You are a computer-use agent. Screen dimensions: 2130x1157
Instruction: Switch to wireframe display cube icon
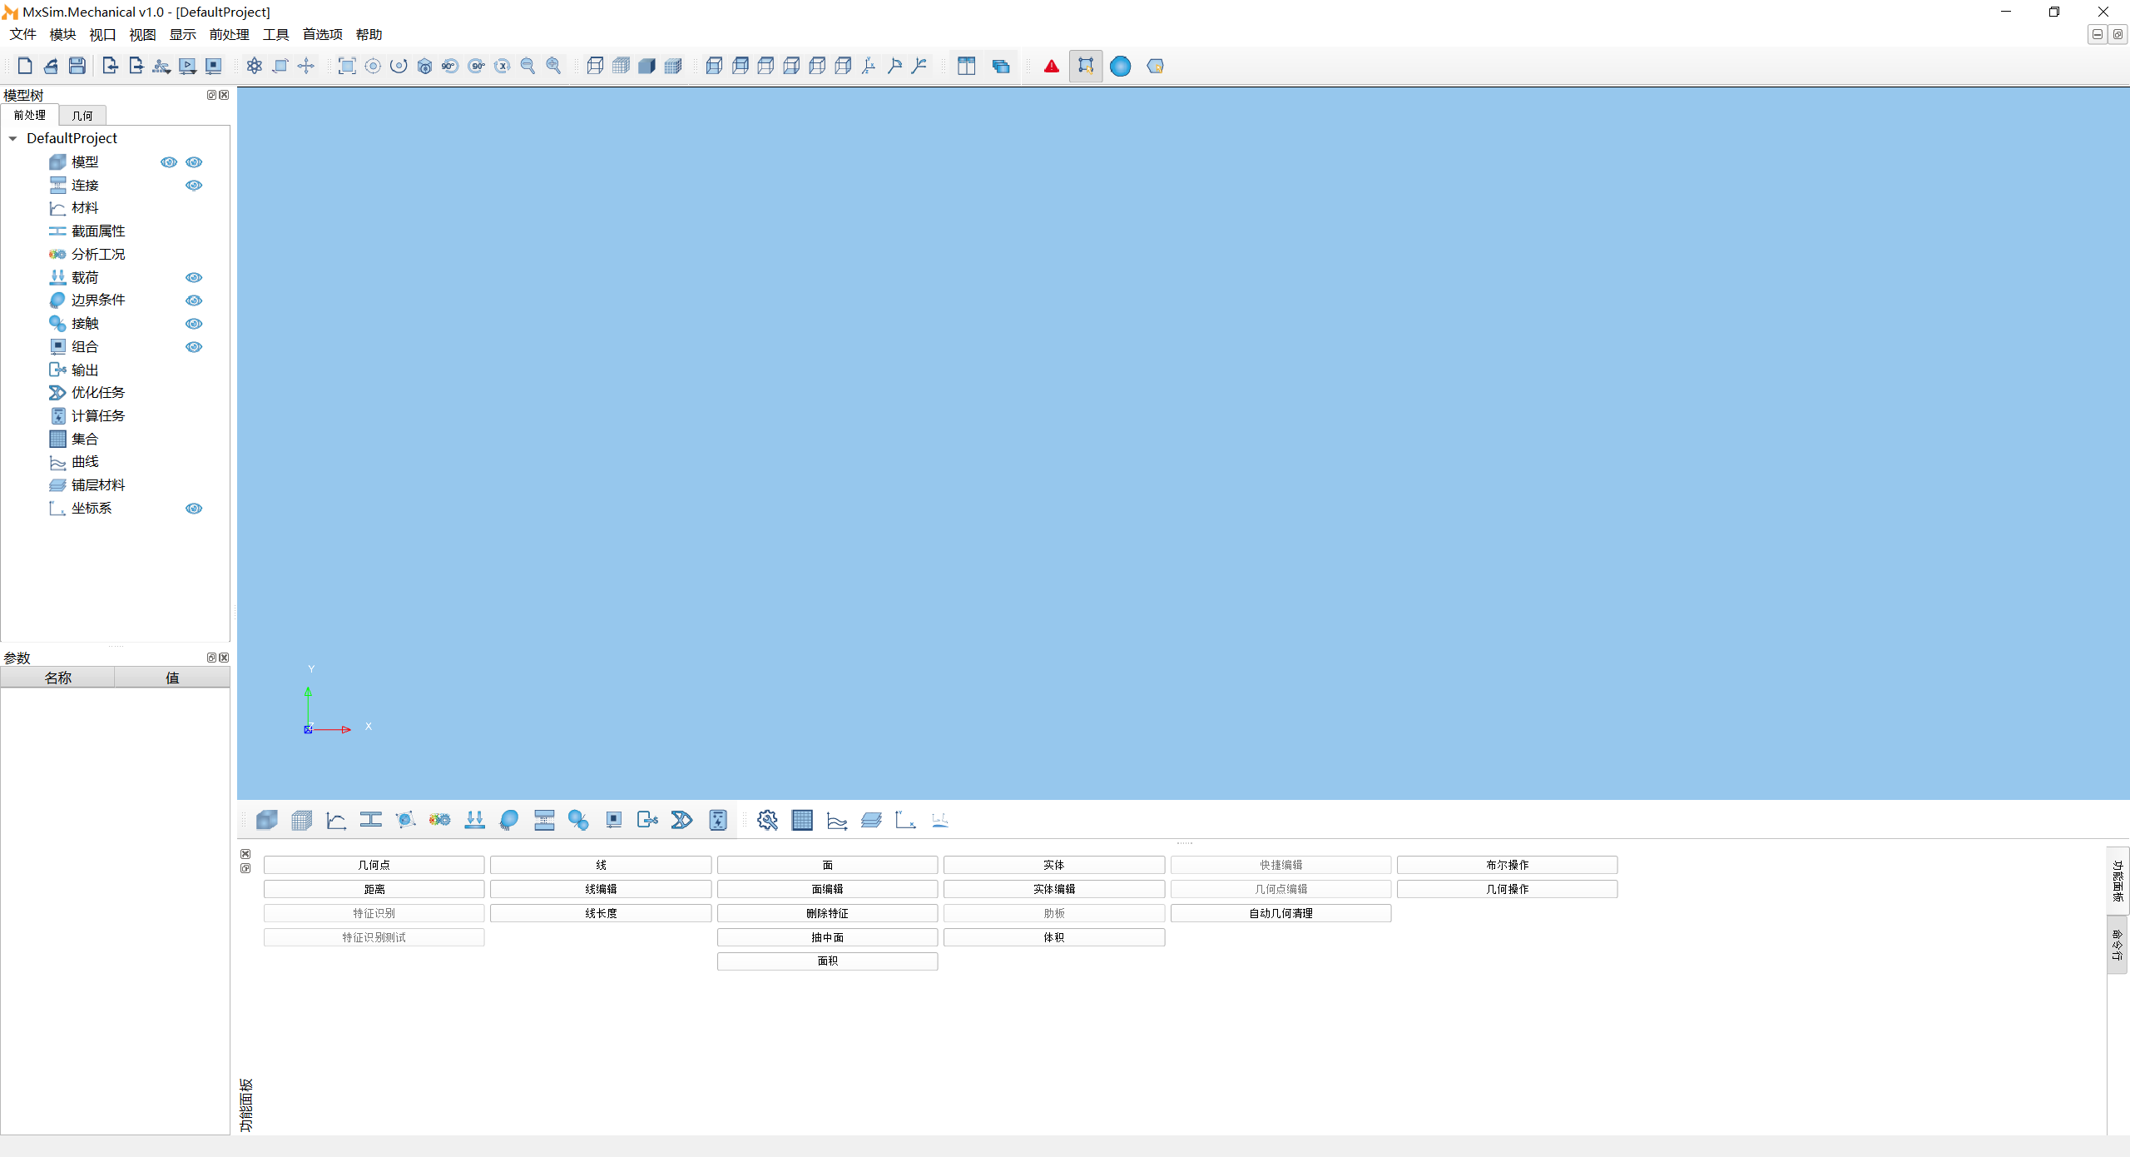[595, 66]
